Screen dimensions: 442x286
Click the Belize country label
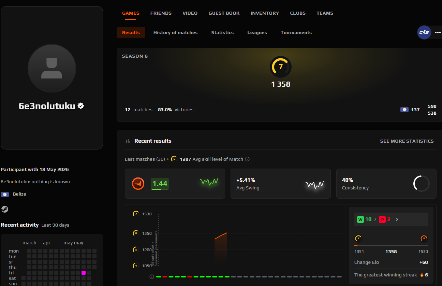point(19,194)
